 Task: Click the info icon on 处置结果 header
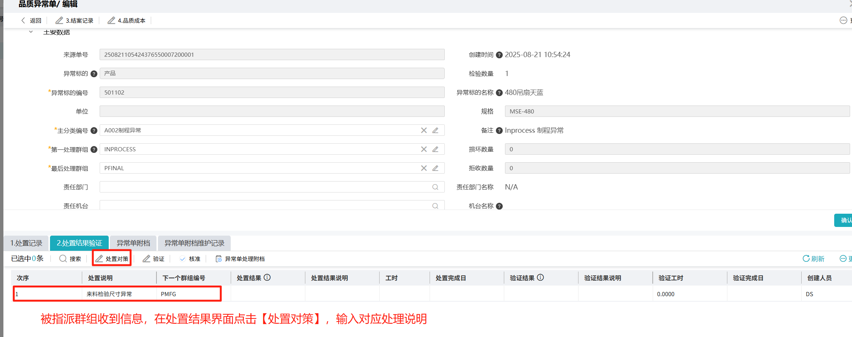click(267, 277)
